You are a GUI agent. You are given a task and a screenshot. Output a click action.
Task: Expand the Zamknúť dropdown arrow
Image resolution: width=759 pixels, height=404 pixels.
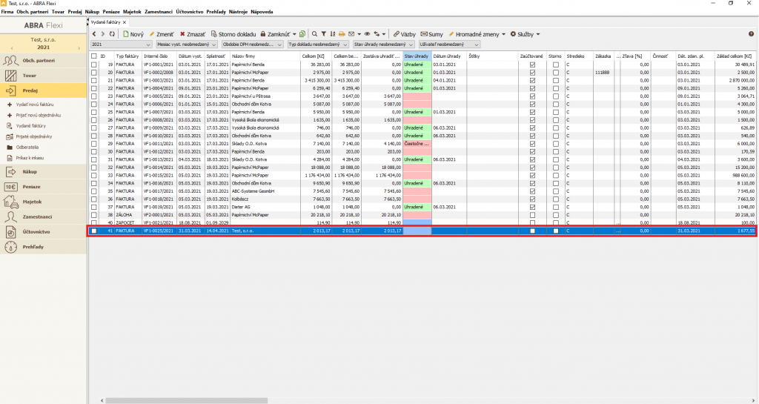point(294,34)
